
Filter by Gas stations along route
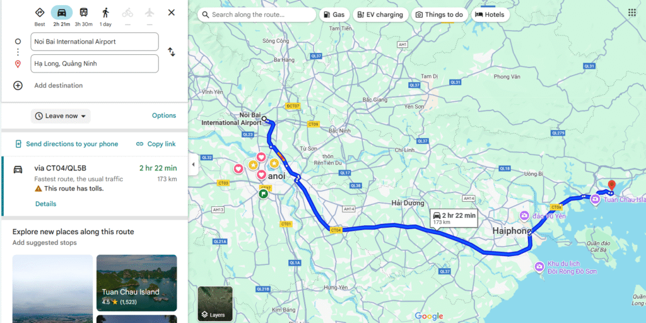334,15
